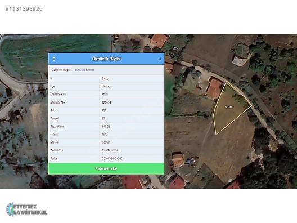Switch to the Bina/BB Listesi tab
The image size is (297, 223).
coord(84,70)
